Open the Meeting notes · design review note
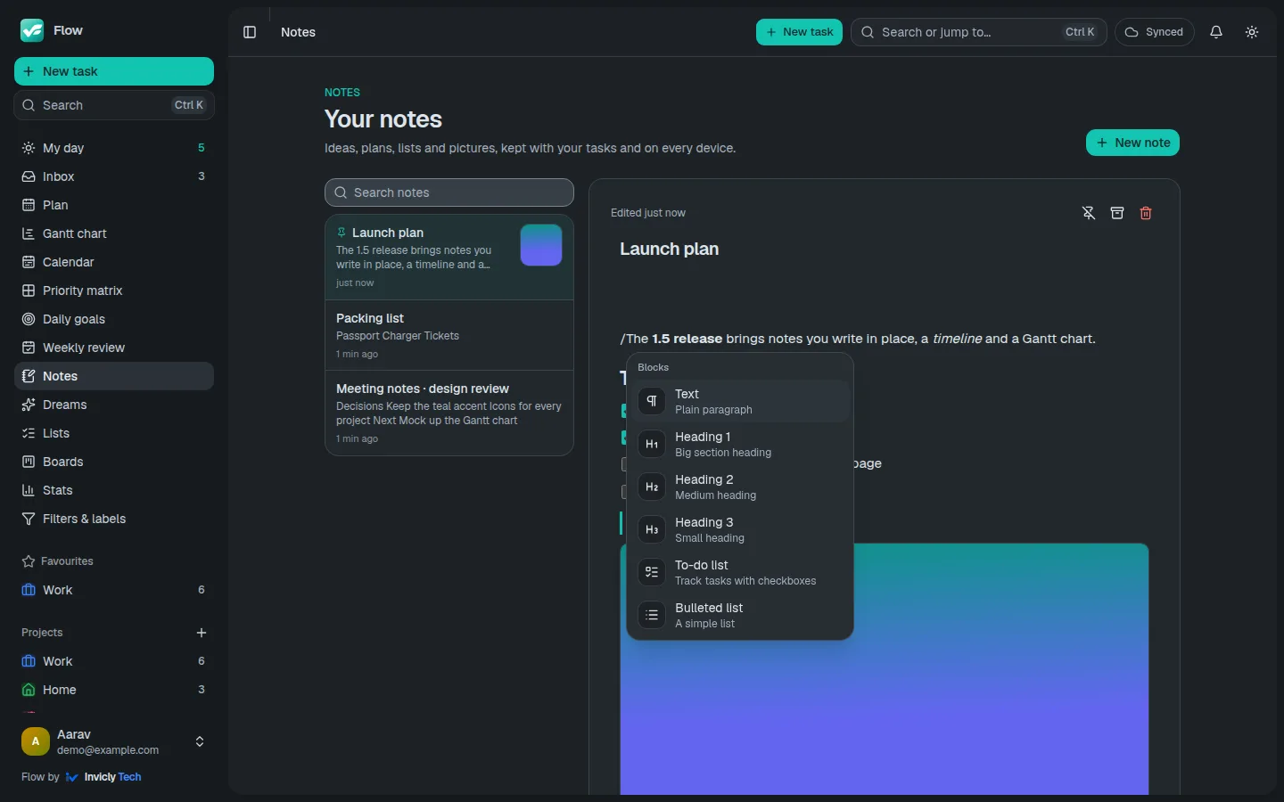Viewport: 1284px width, 802px height. click(449, 413)
